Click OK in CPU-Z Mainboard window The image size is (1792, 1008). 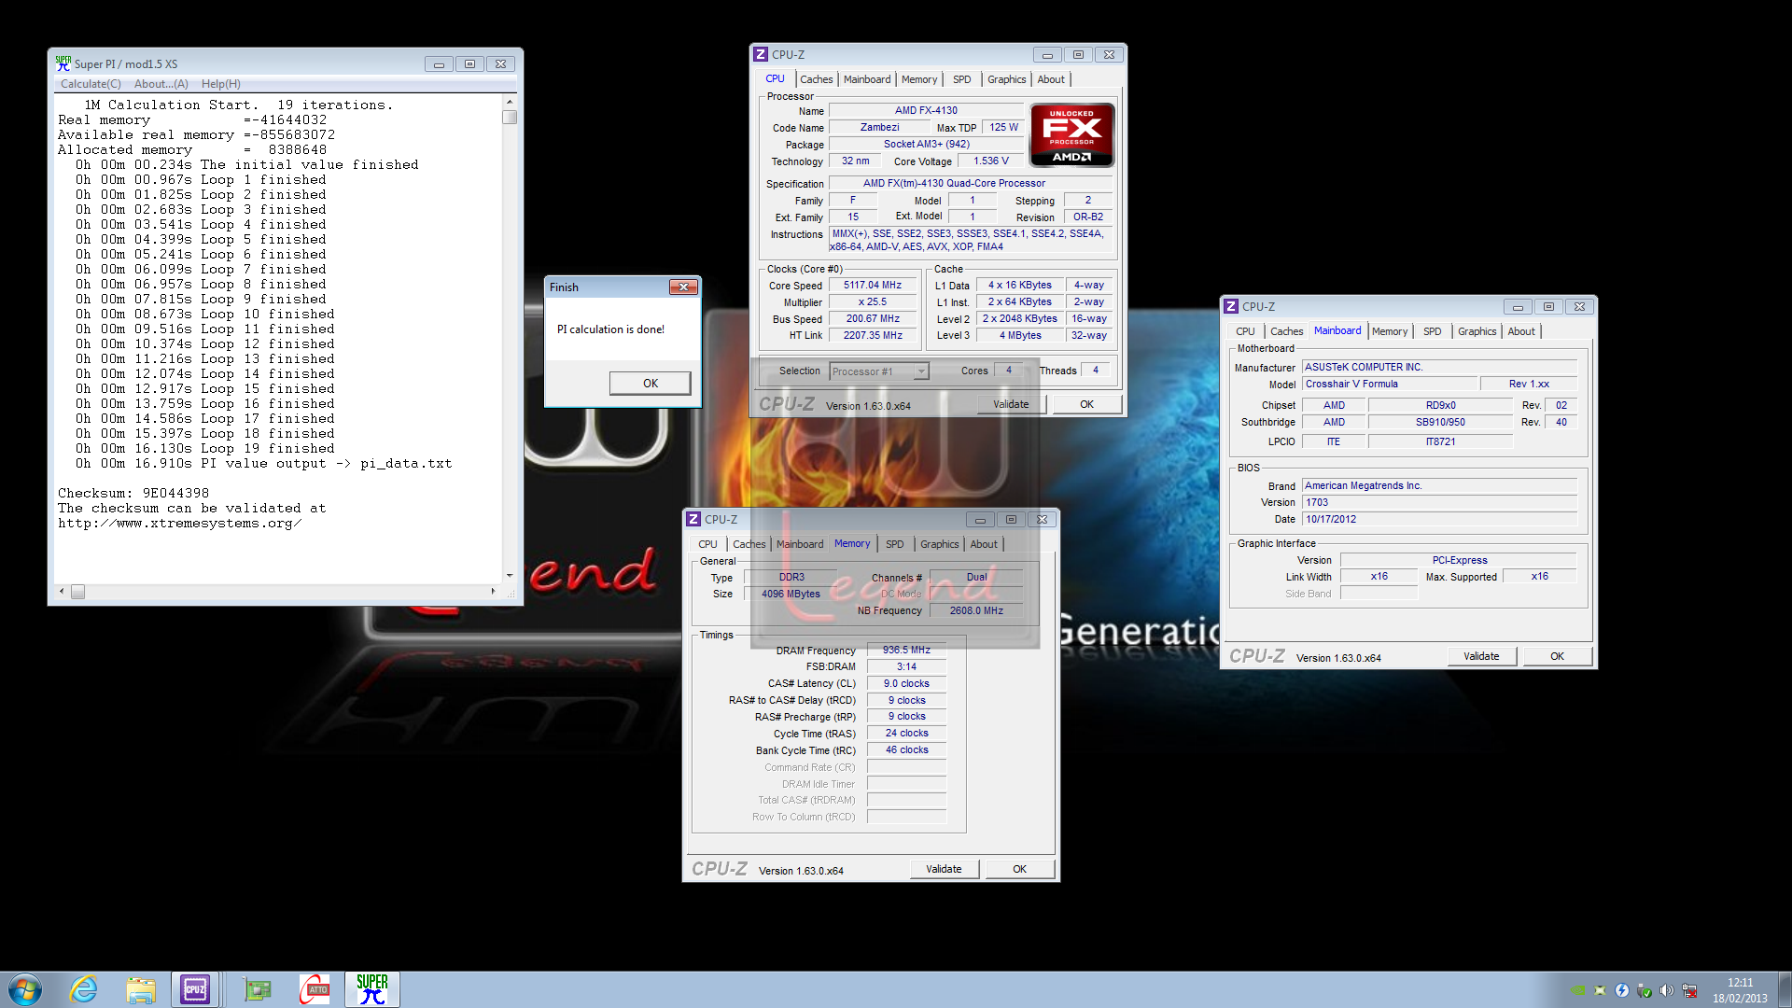pos(1558,656)
